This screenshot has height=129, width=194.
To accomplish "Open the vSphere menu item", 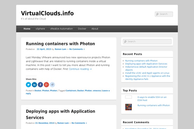I will tap(40, 29).
